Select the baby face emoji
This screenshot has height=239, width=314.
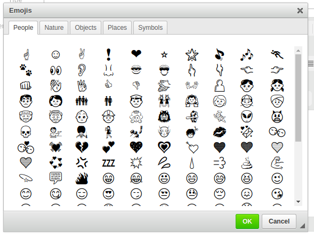click(82, 117)
